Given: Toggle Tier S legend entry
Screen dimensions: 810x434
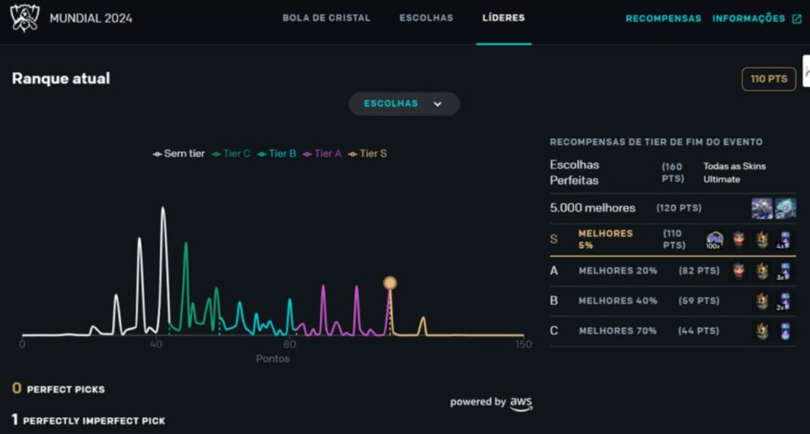Looking at the screenshot, I should click(368, 154).
